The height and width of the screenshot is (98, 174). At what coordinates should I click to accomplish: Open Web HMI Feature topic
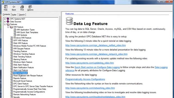pyautogui.click(x=20, y=43)
